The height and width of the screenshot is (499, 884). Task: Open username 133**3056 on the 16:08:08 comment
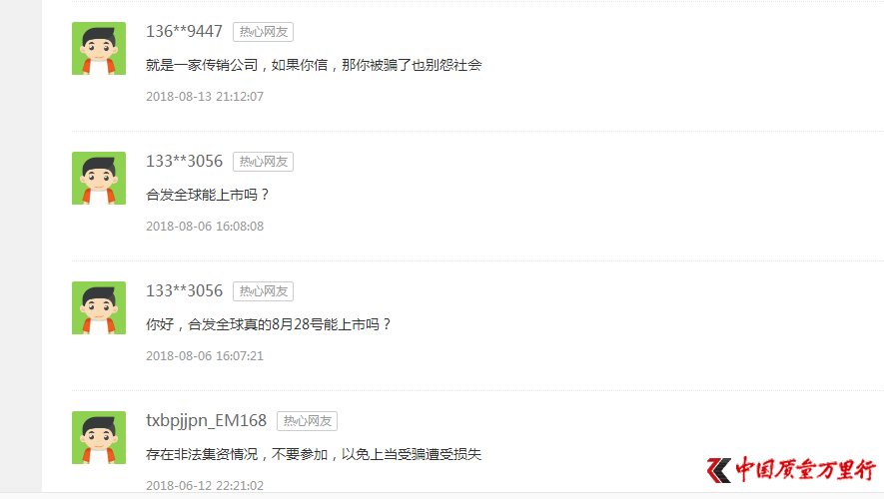tap(184, 161)
